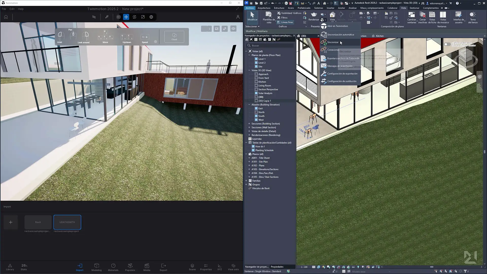
Task: Toggle the Líneas finas option
Action: (285, 22)
